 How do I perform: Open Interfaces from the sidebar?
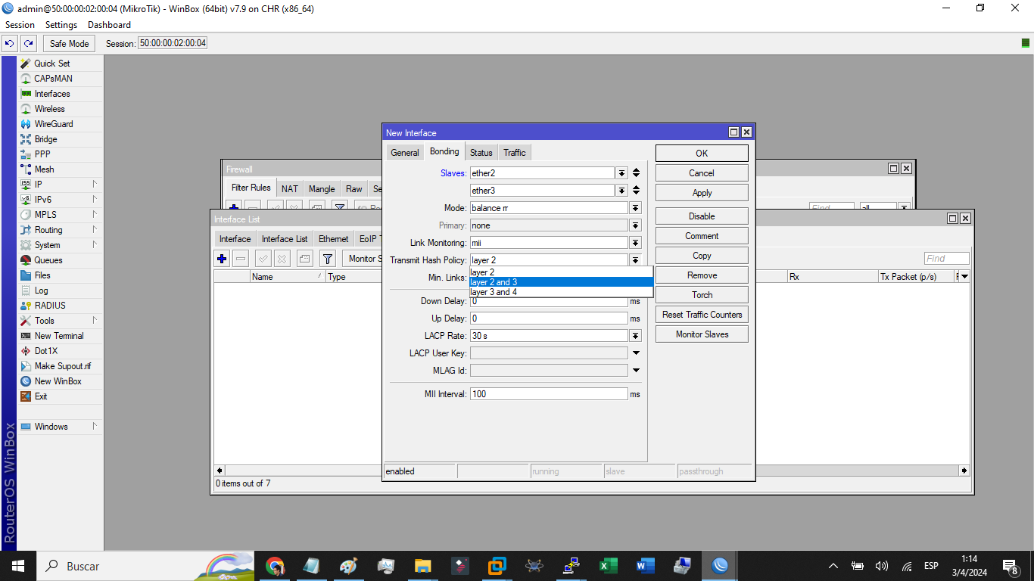[52, 94]
